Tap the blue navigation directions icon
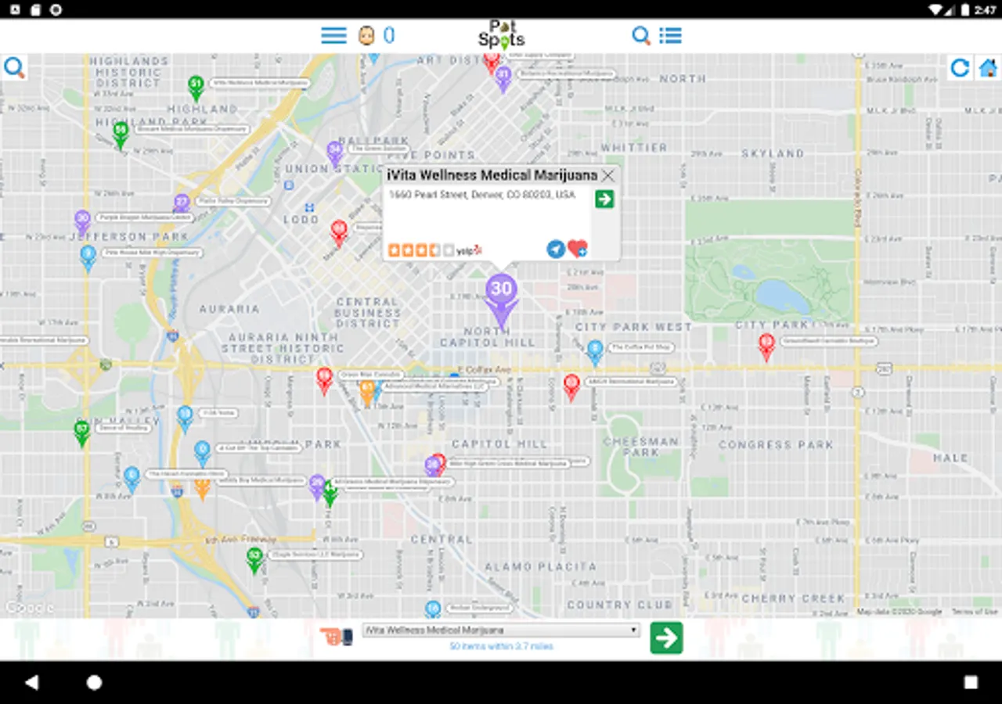Image resolution: width=1002 pixels, height=704 pixels. 556,249
